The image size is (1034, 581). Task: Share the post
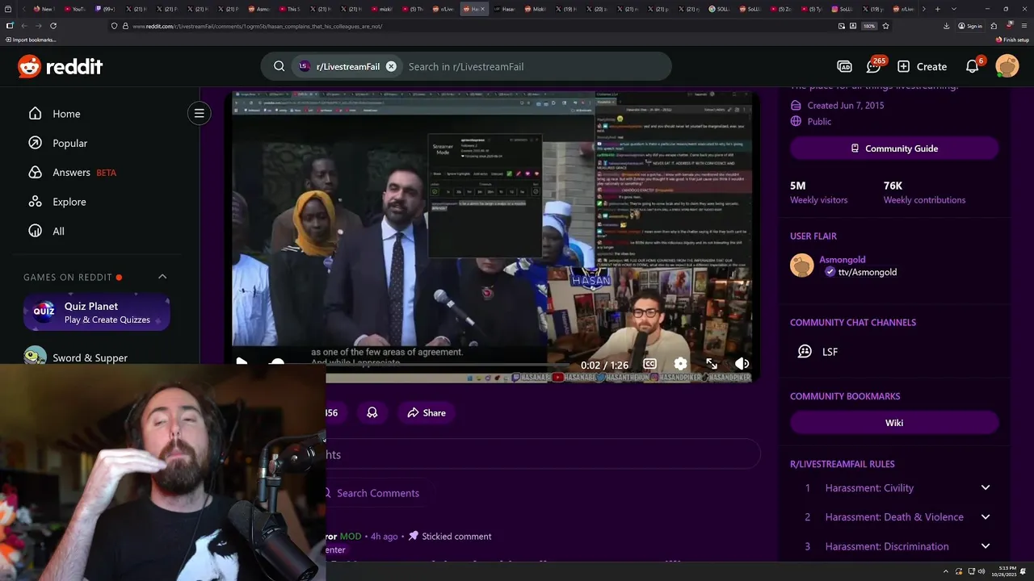point(427,412)
